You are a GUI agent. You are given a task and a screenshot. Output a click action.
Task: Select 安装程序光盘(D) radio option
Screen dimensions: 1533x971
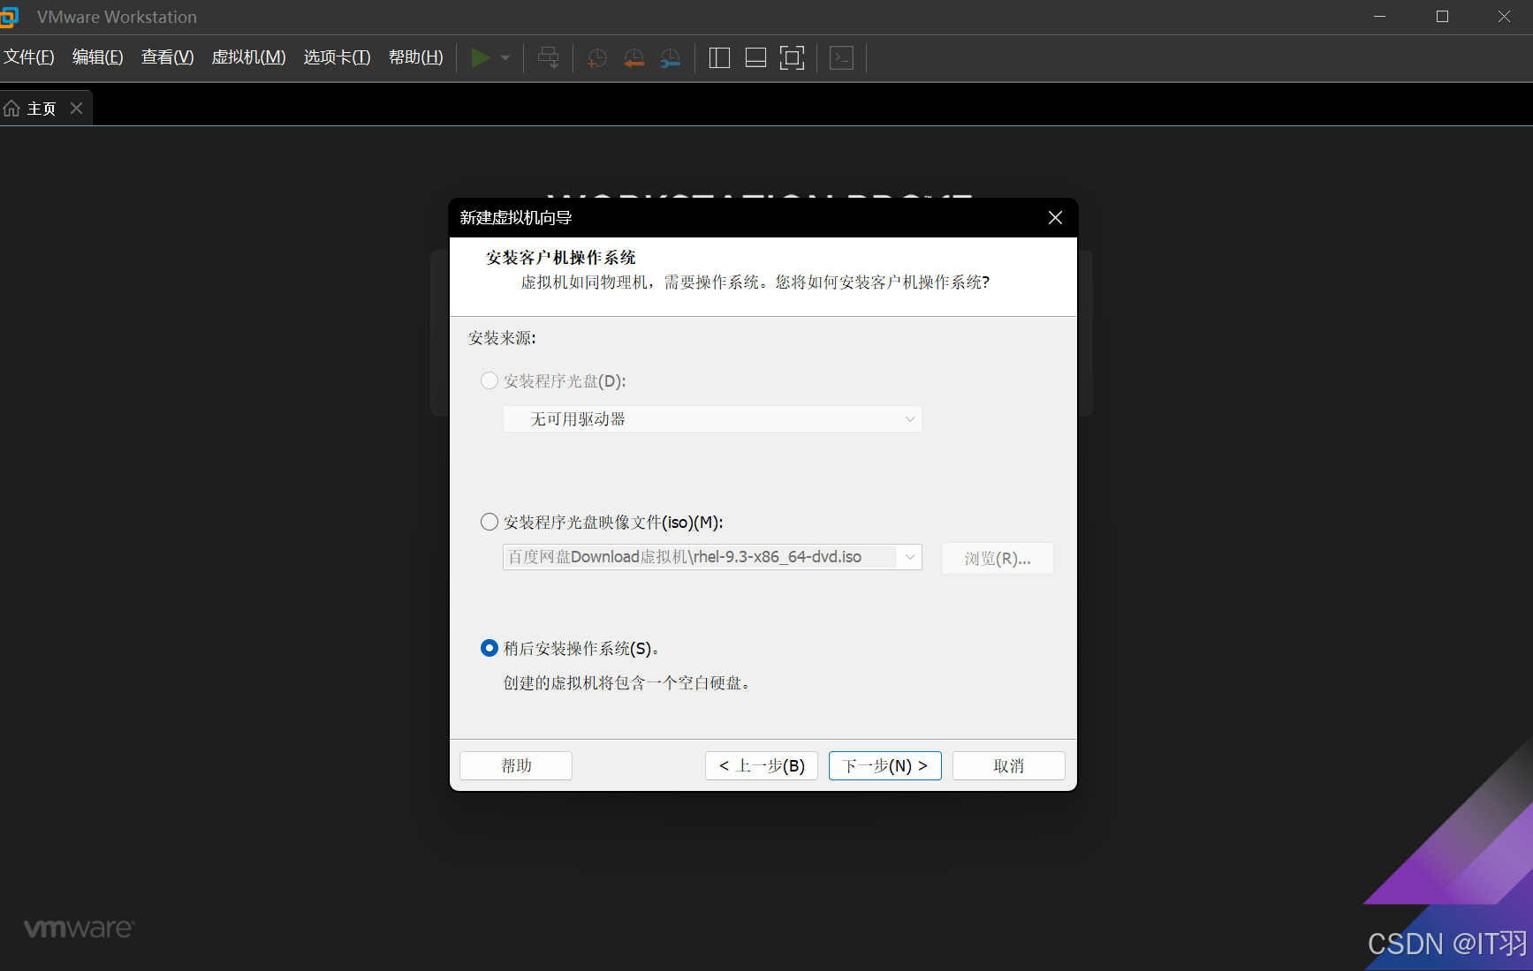tap(489, 381)
